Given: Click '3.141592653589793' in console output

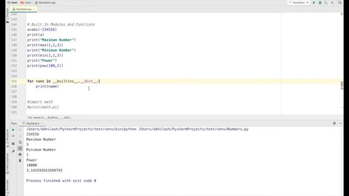Looking at the screenshot, I should [x=44, y=170].
